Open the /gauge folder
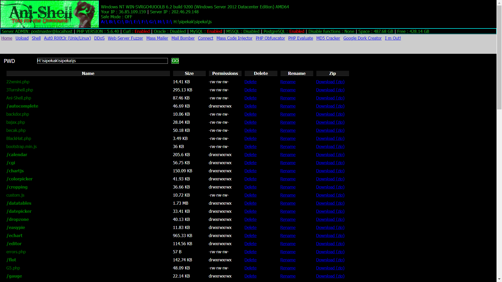The image size is (502, 282). (14, 276)
